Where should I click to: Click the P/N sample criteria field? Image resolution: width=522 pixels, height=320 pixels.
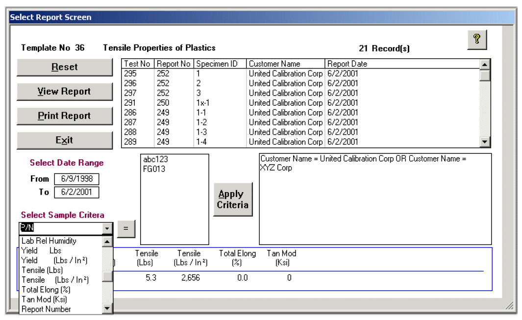(x=61, y=228)
